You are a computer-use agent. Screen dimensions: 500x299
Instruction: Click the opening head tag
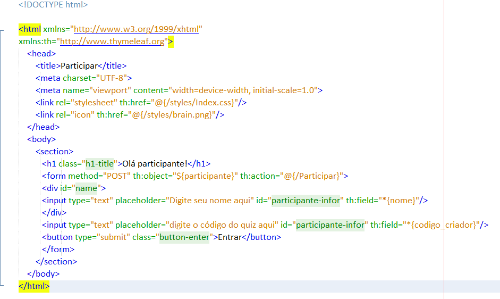coord(41,54)
